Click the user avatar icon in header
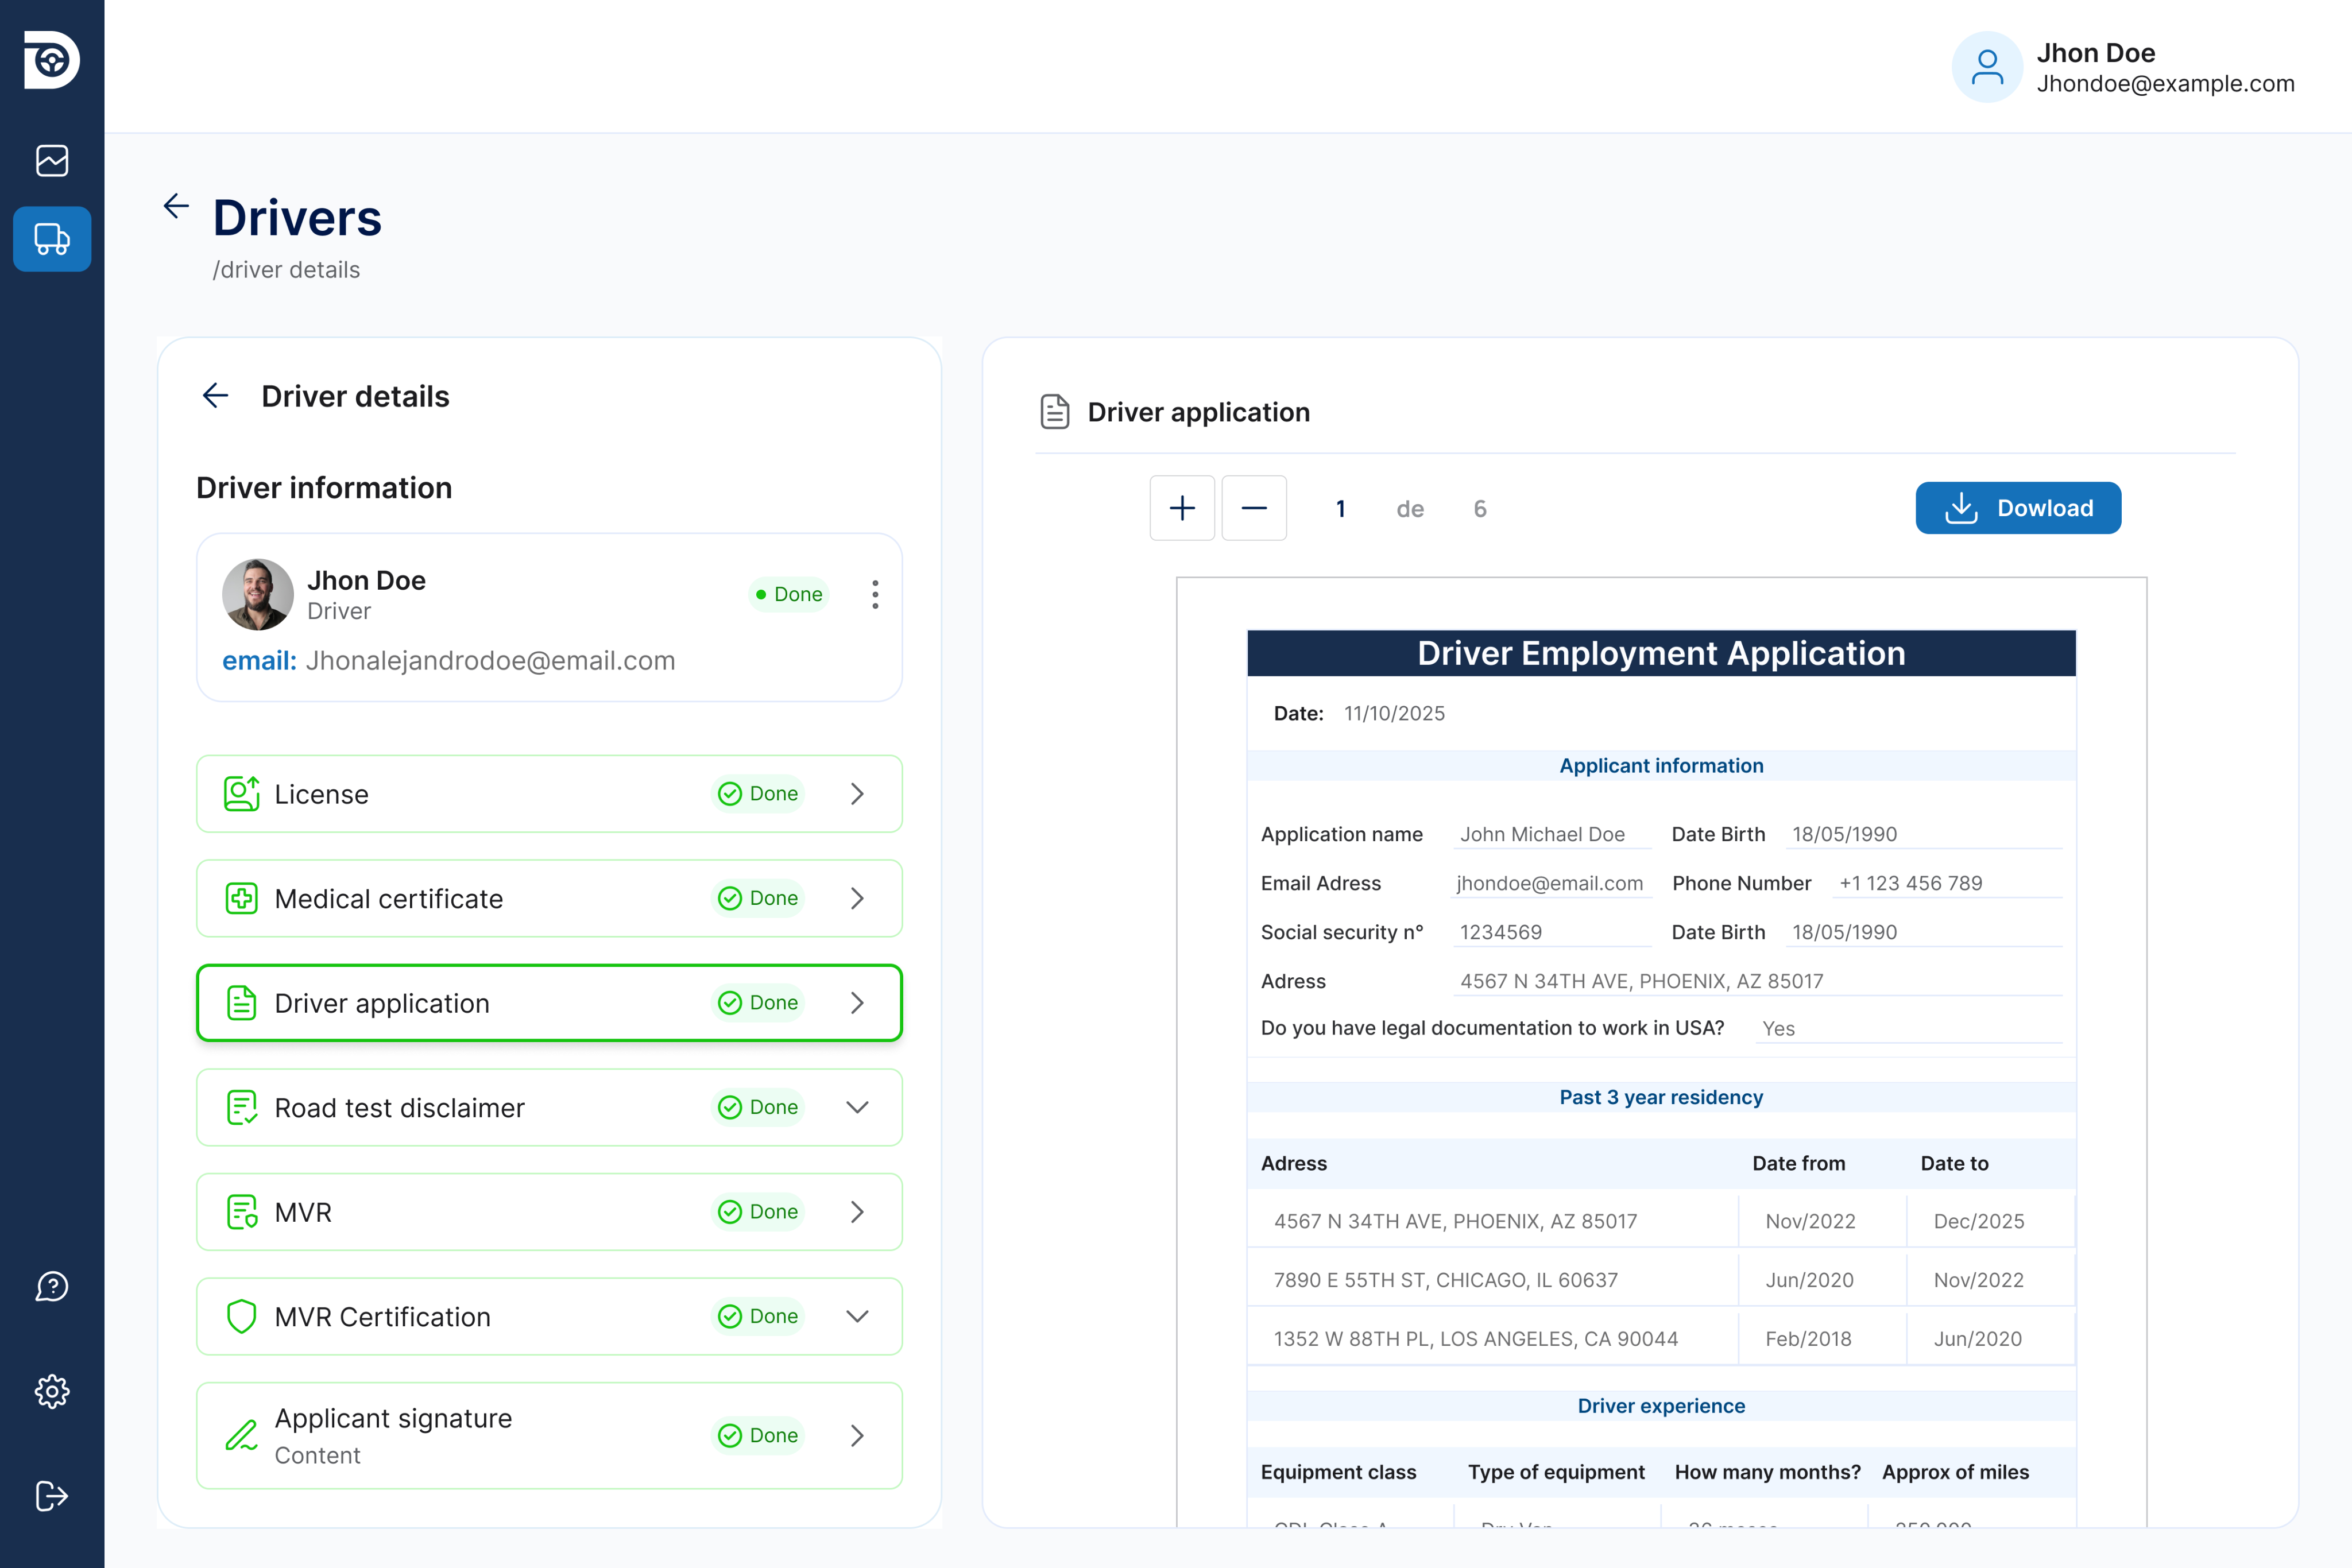The height and width of the screenshot is (1568, 2352). (1987, 67)
